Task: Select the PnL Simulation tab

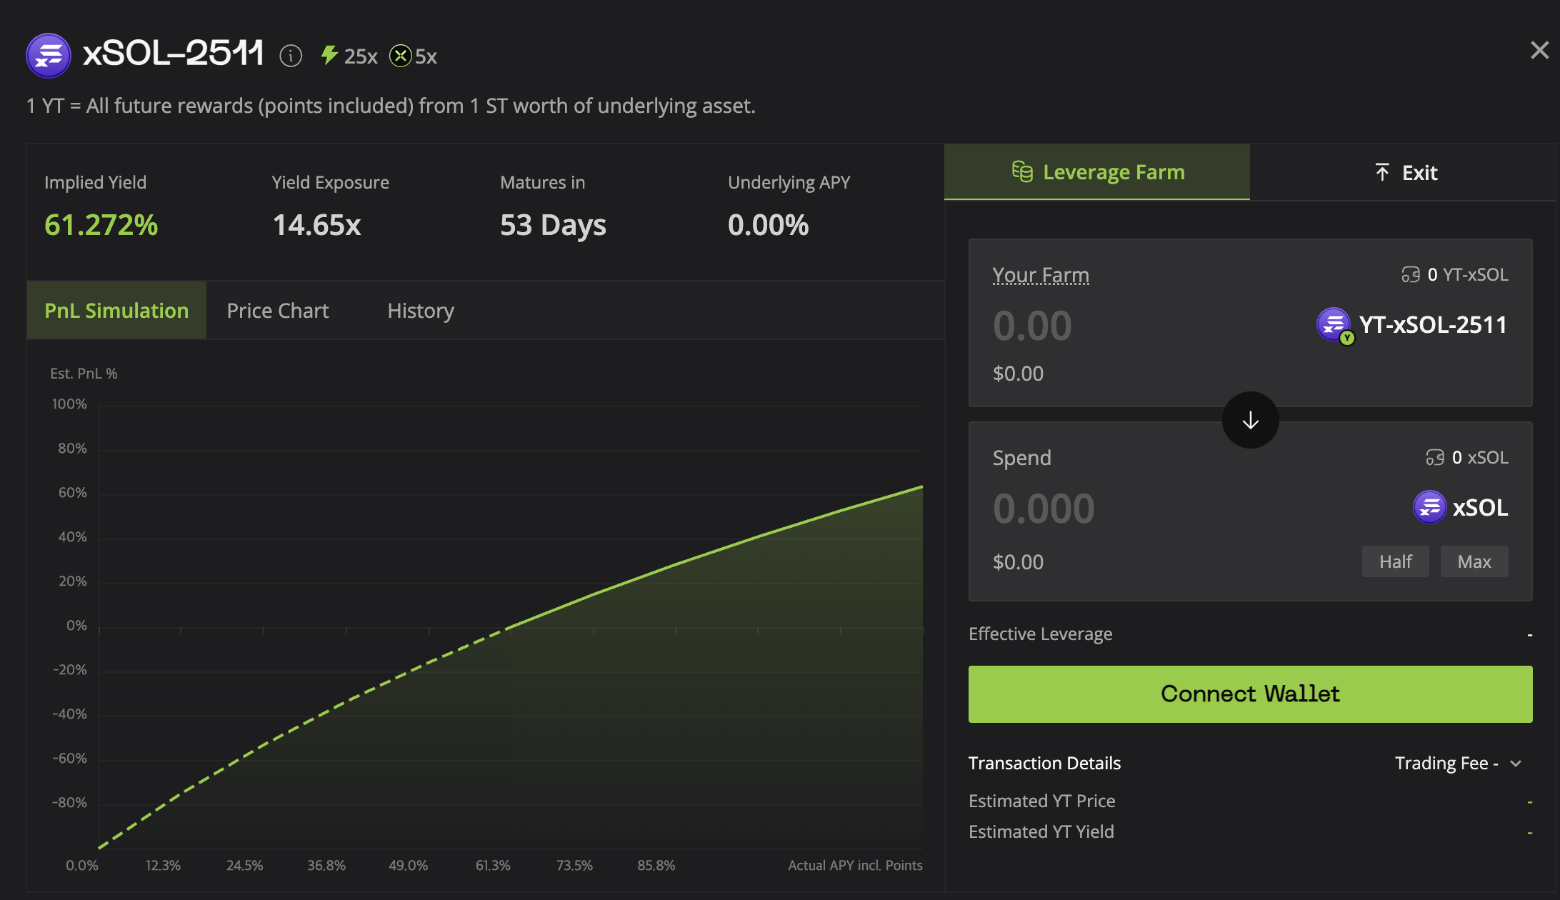Action: pos(116,311)
